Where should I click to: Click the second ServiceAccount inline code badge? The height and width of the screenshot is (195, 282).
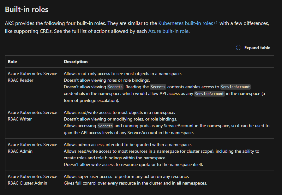(209, 94)
